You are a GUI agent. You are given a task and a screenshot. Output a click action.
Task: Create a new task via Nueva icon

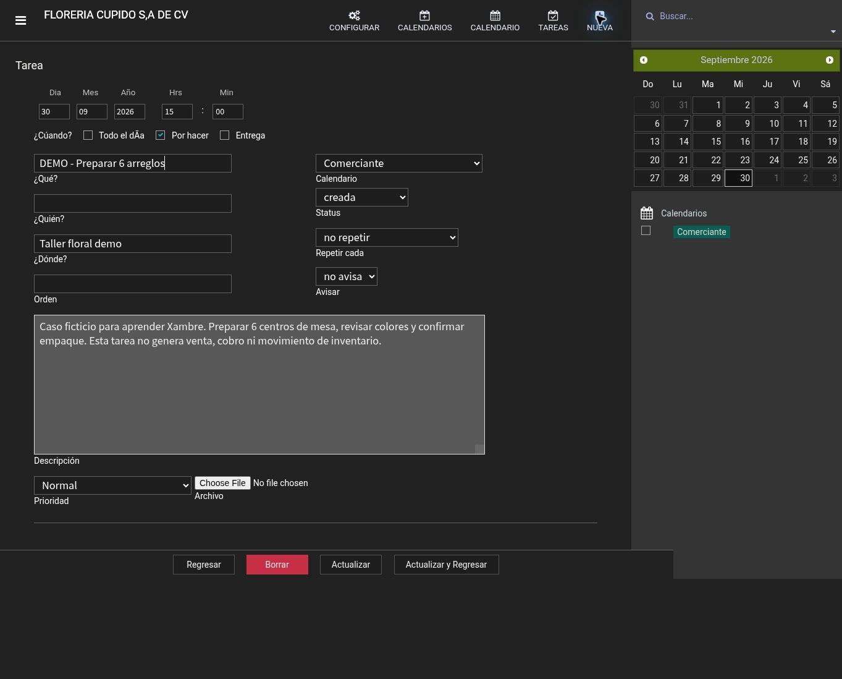pyautogui.click(x=600, y=16)
